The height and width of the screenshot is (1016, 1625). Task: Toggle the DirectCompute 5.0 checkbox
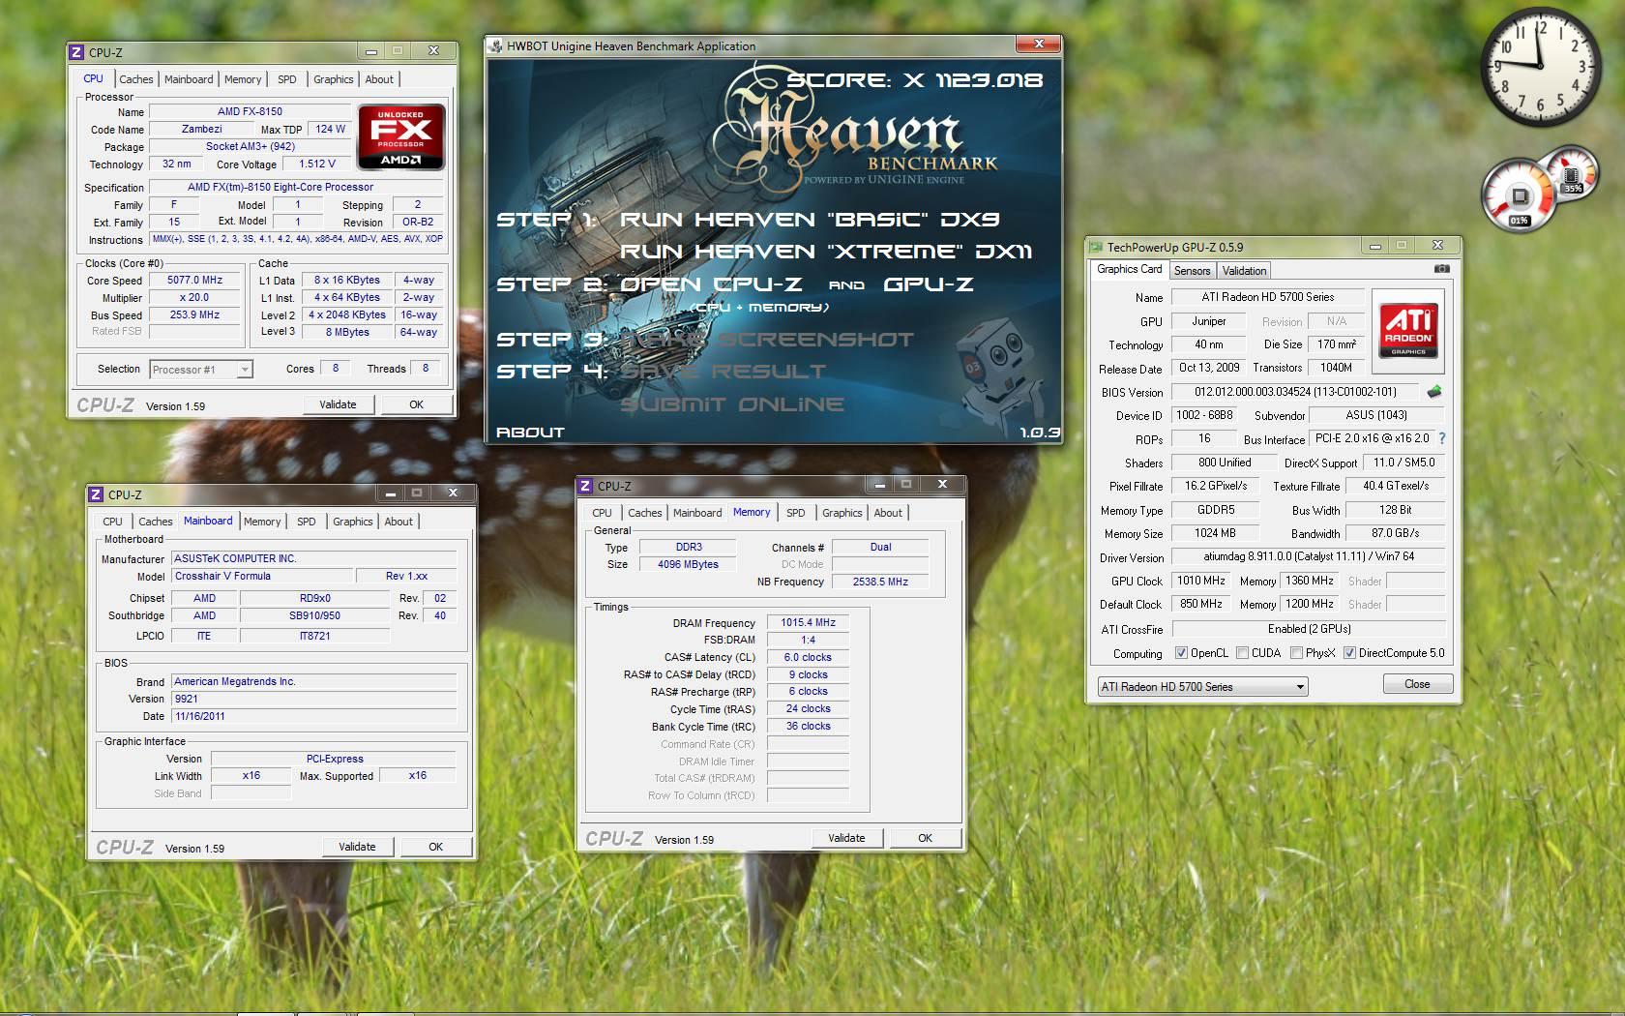(1349, 653)
